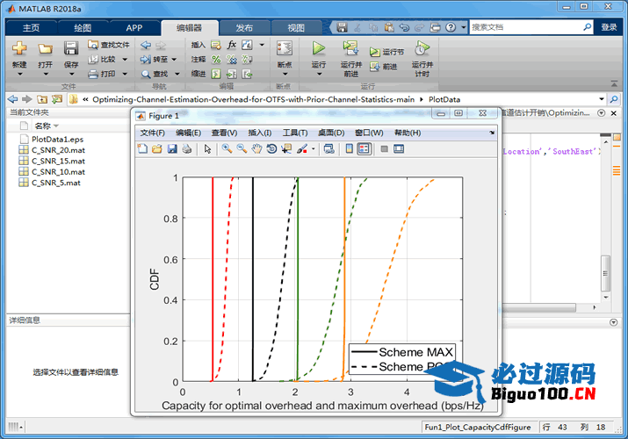Screen dimensions: 628x439
Task: Open the 工具(T) menu in Figure window
Action: (295, 133)
